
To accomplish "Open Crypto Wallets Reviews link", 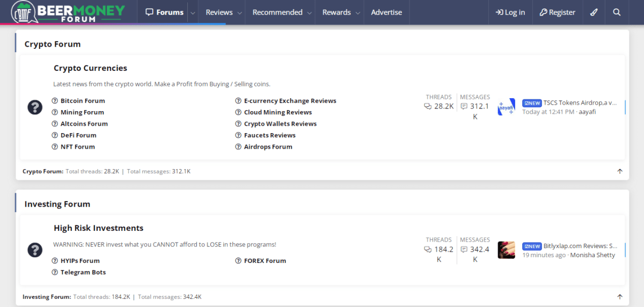I will pos(280,123).
